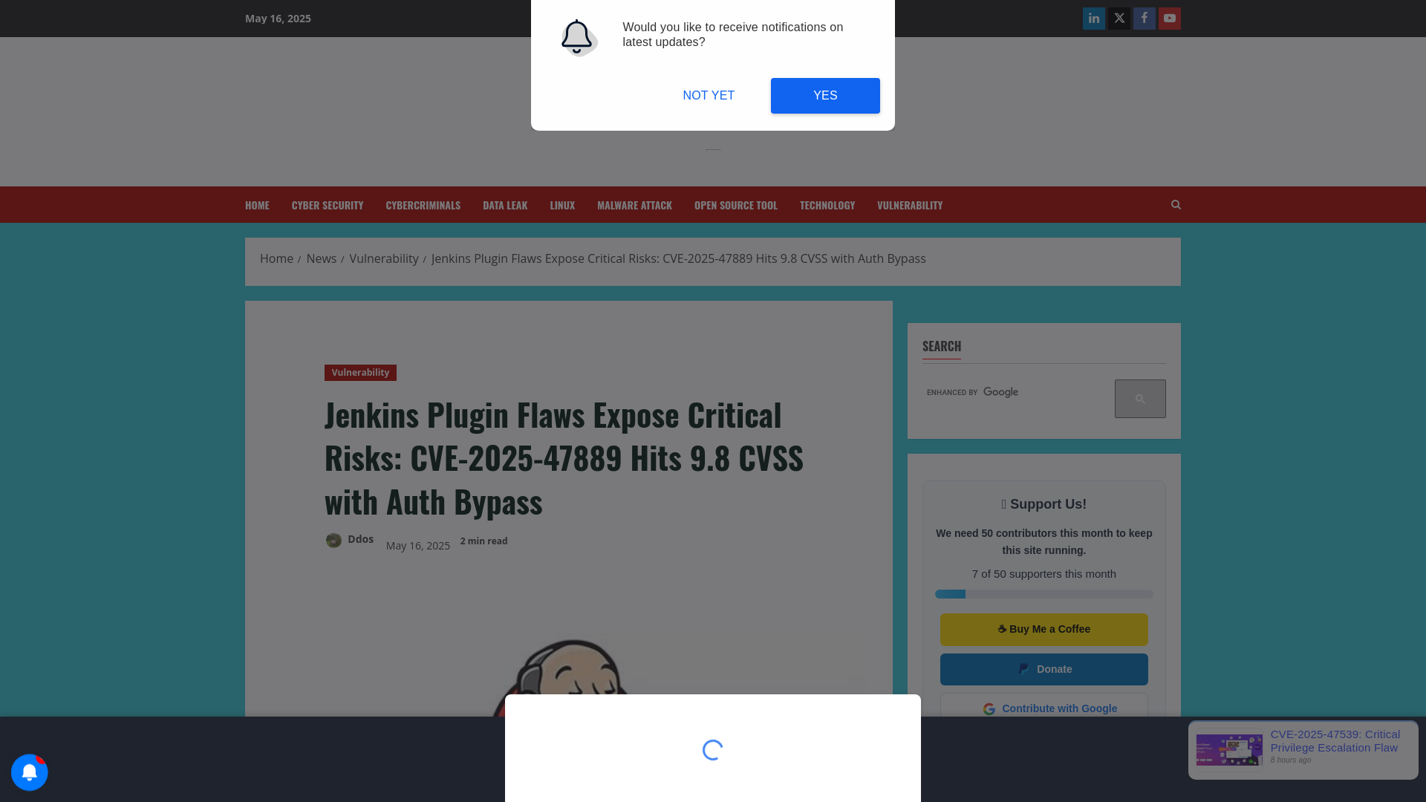This screenshot has height=802, width=1426.
Task: Open the MALWARE ATTACK menu item
Action: pyautogui.click(x=634, y=205)
